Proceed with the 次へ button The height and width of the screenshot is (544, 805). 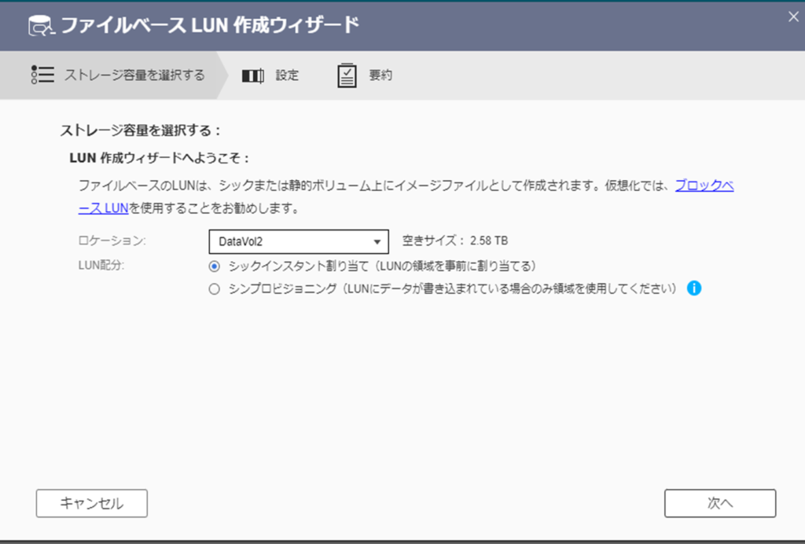[x=719, y=503]
